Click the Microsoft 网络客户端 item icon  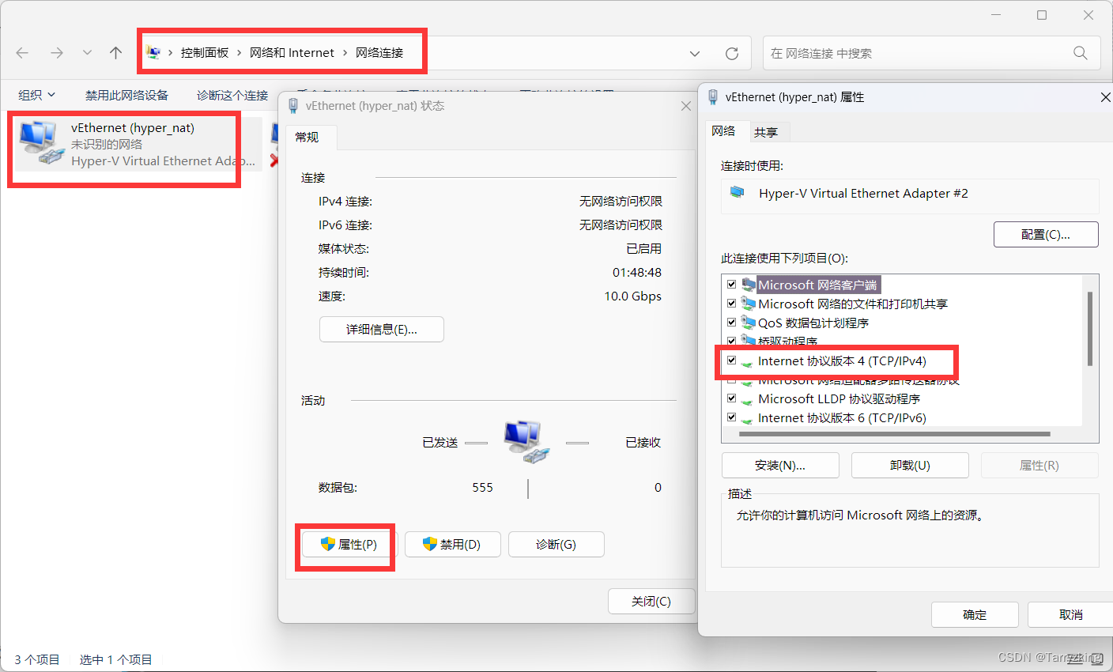(748, 285)
